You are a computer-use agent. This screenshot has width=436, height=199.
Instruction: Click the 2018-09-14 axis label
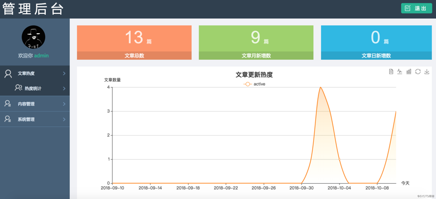click(150, 188)
